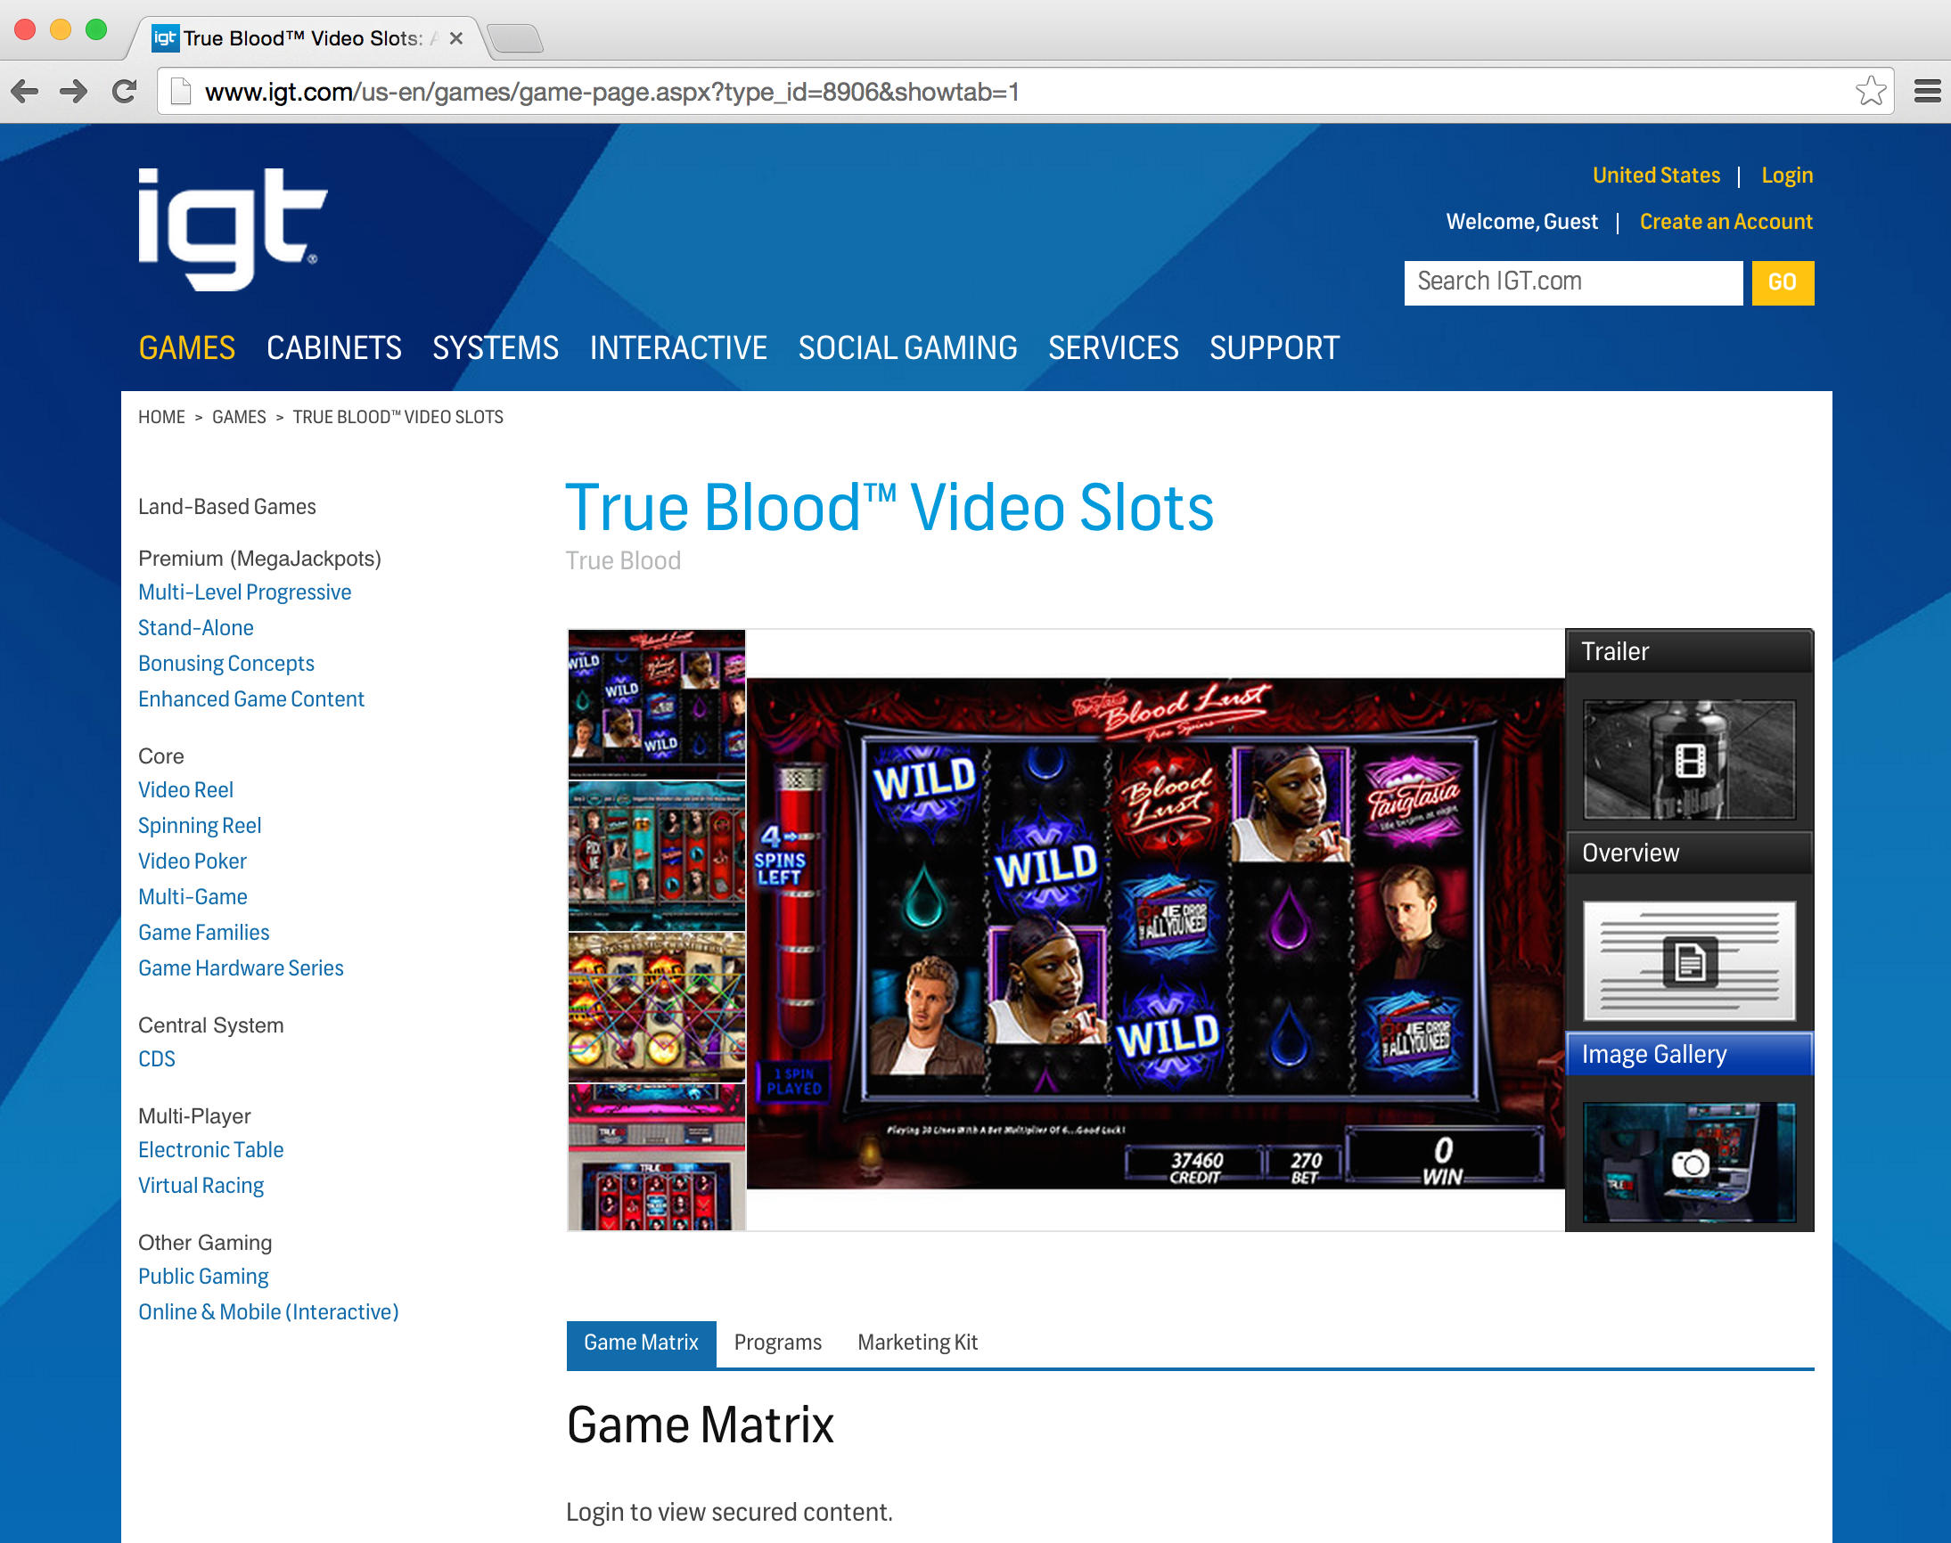
Task: Click the Search IGT.com input field
Action: tap(1572, 282)
